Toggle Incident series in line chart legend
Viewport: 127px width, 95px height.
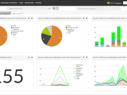(77, 72)
